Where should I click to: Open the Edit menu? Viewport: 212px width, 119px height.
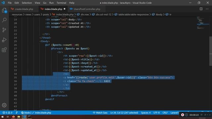(x=17, y=3)
